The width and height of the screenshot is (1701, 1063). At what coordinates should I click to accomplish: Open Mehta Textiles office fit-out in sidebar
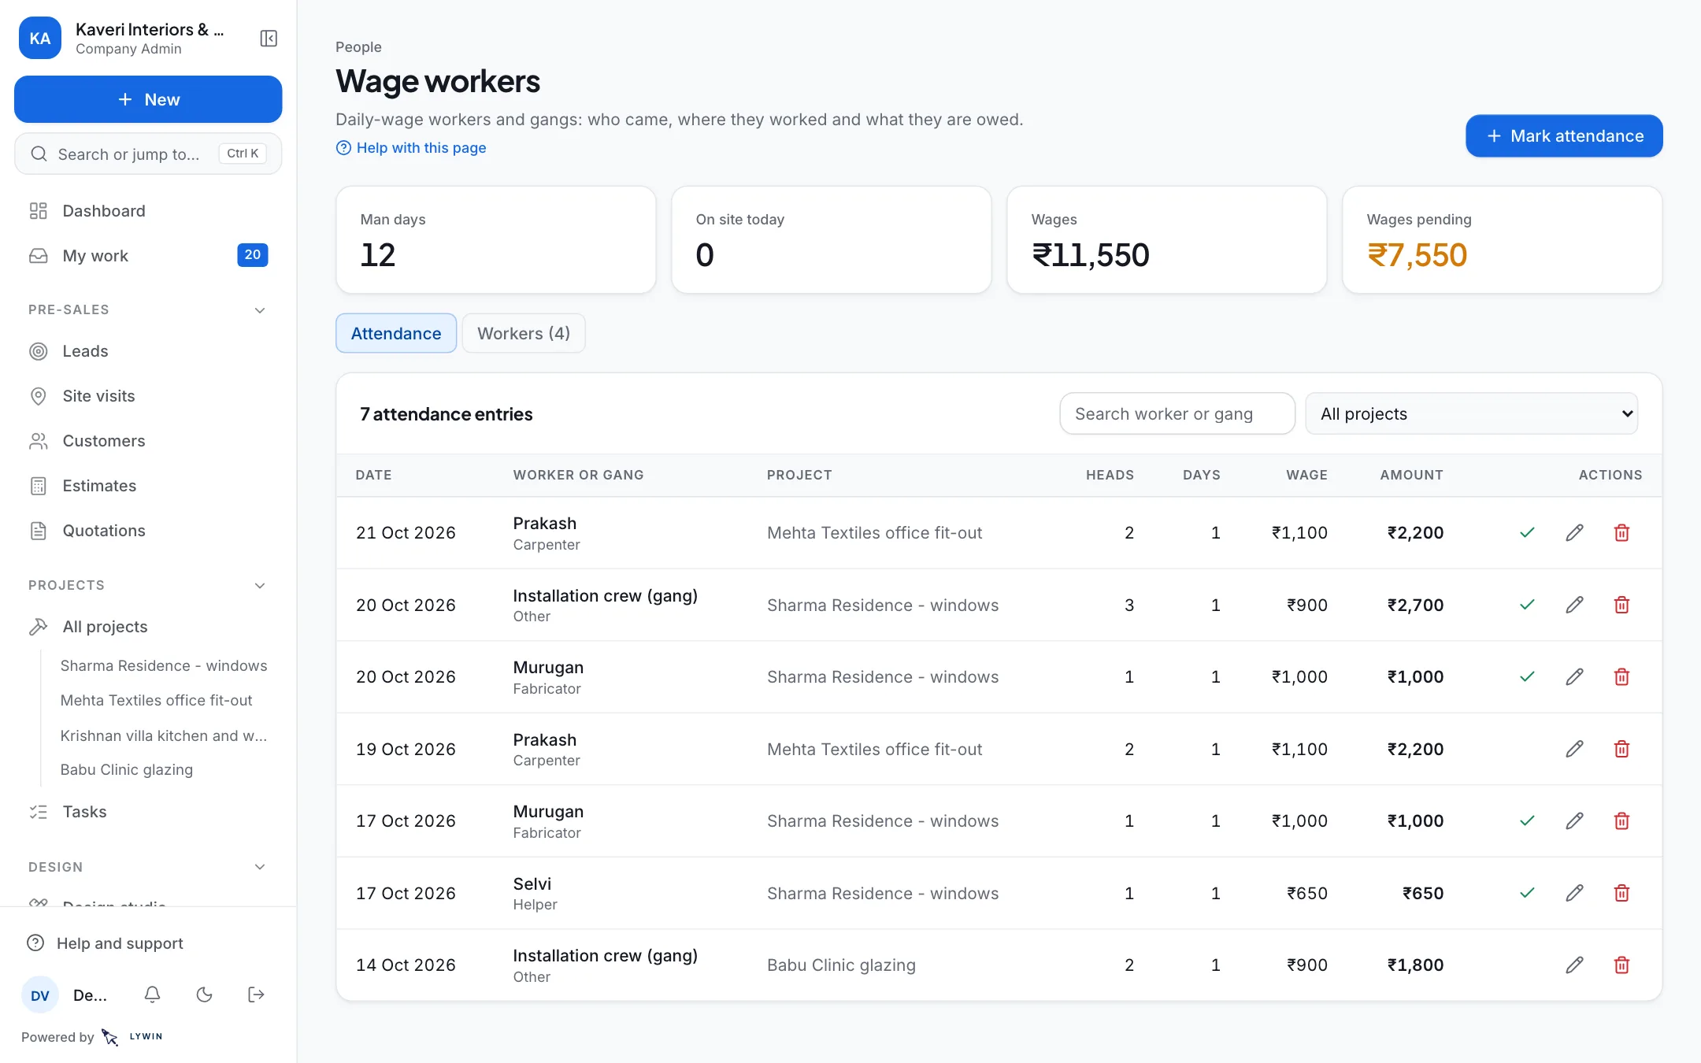click(x=157, y=701)
